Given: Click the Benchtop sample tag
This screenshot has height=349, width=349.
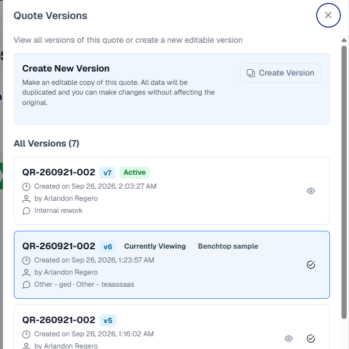Looking at the screenshot, I should click(228, 246).
